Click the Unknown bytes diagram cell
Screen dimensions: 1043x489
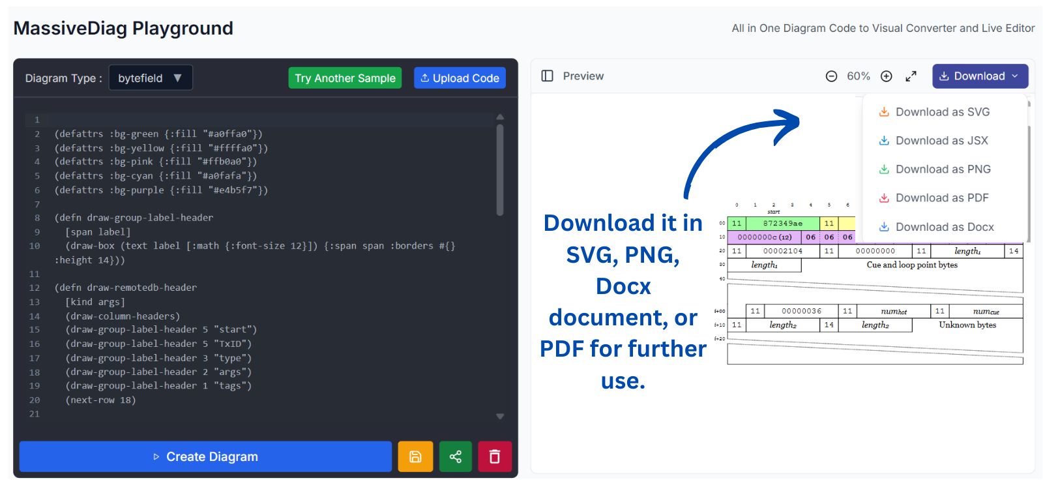pos(967,325)
